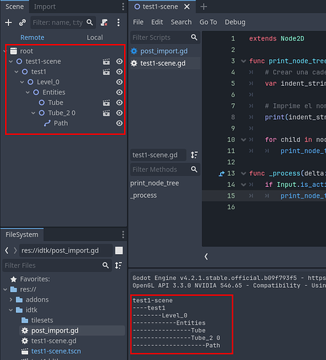
Task: Toggle visibility eye of Level_0 node
Action: click(x=119, y=82)
